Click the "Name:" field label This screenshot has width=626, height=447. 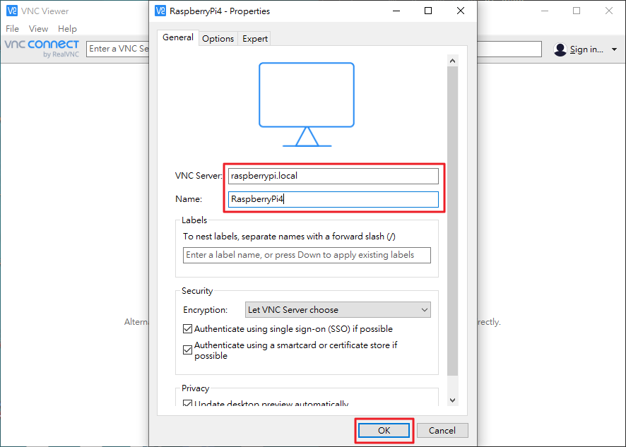(x=189, y=198)
